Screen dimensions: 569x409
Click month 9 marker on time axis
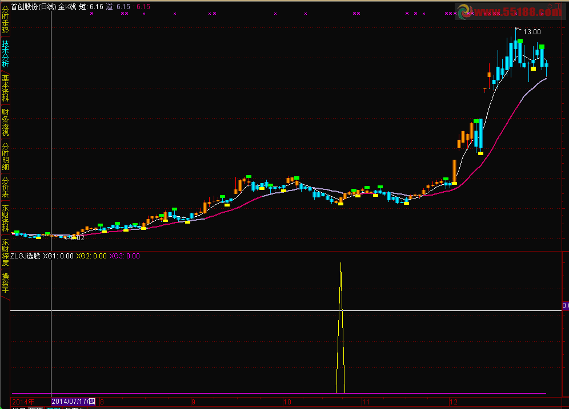193,402
